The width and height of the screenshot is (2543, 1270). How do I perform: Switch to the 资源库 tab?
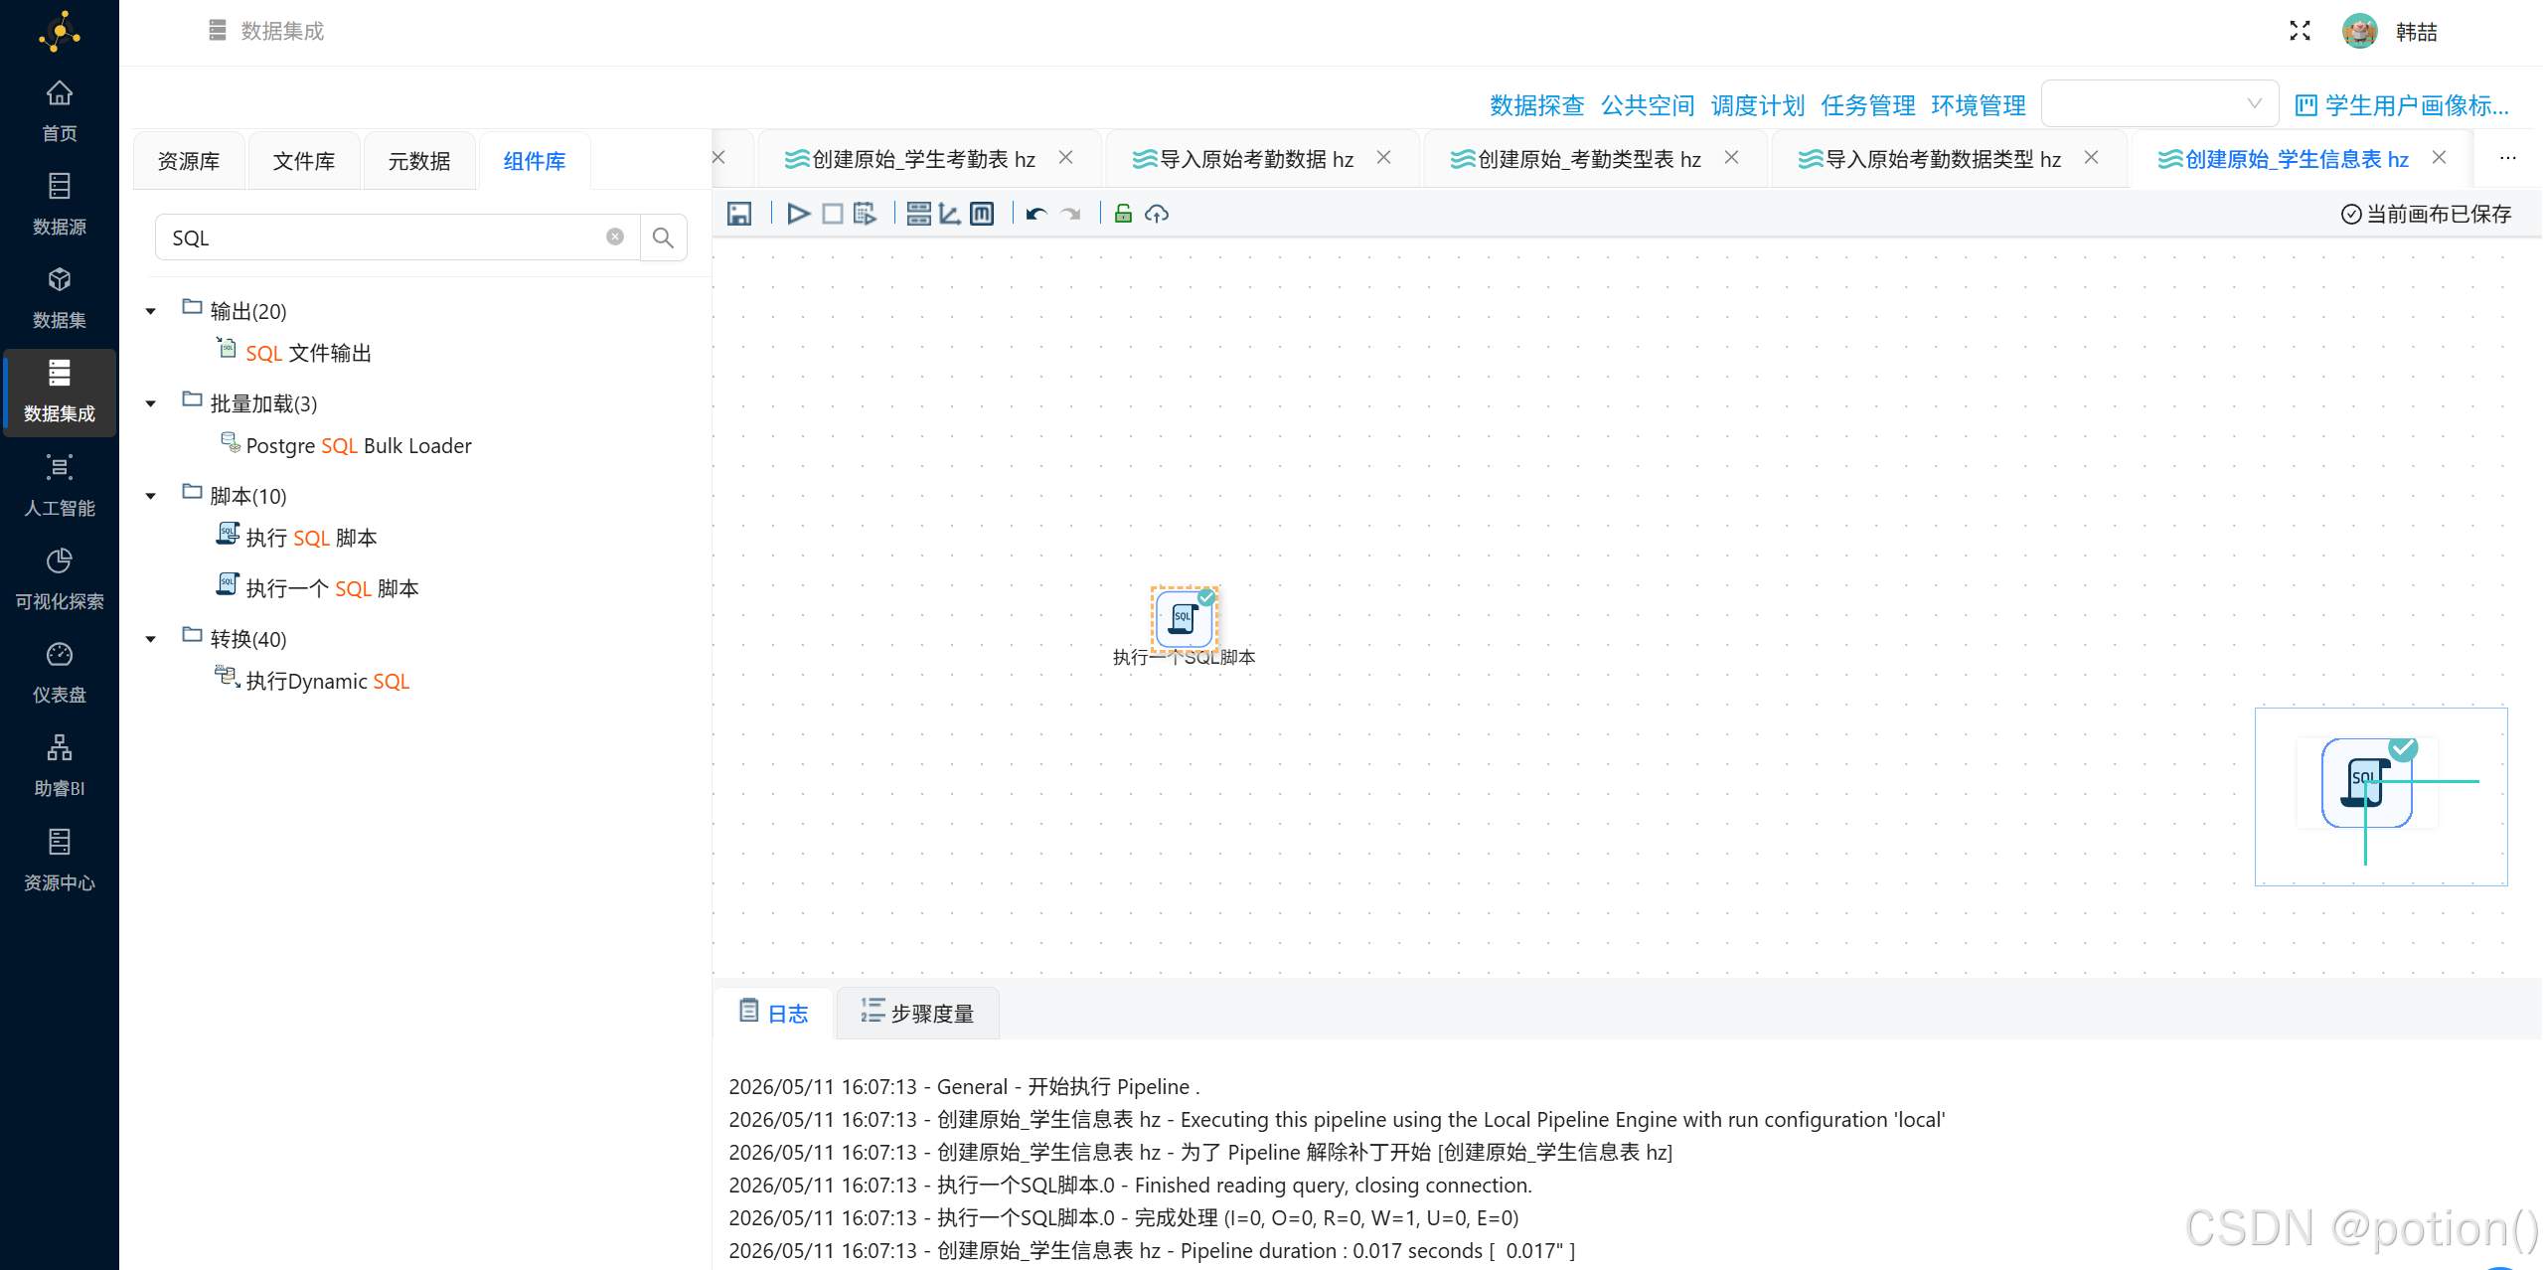[x=189, y=161]
